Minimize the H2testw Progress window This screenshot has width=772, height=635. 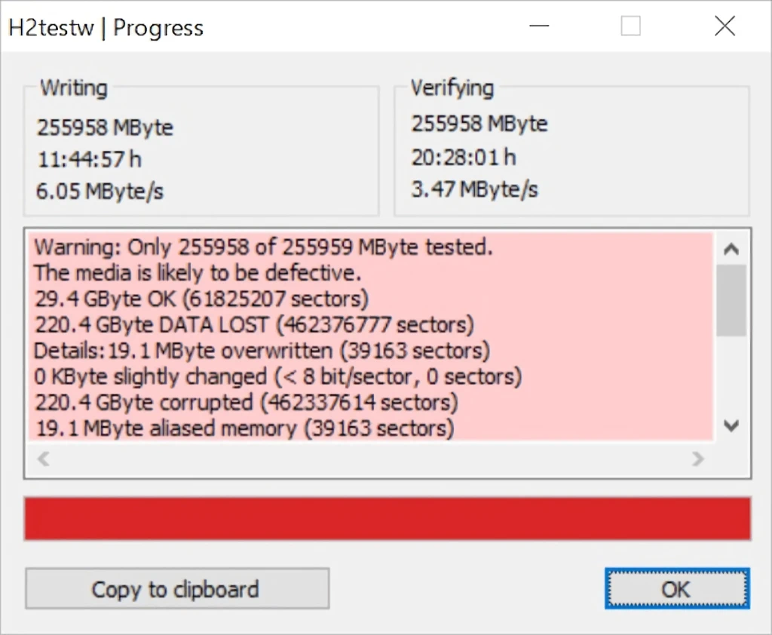click(x=539, y=26)
